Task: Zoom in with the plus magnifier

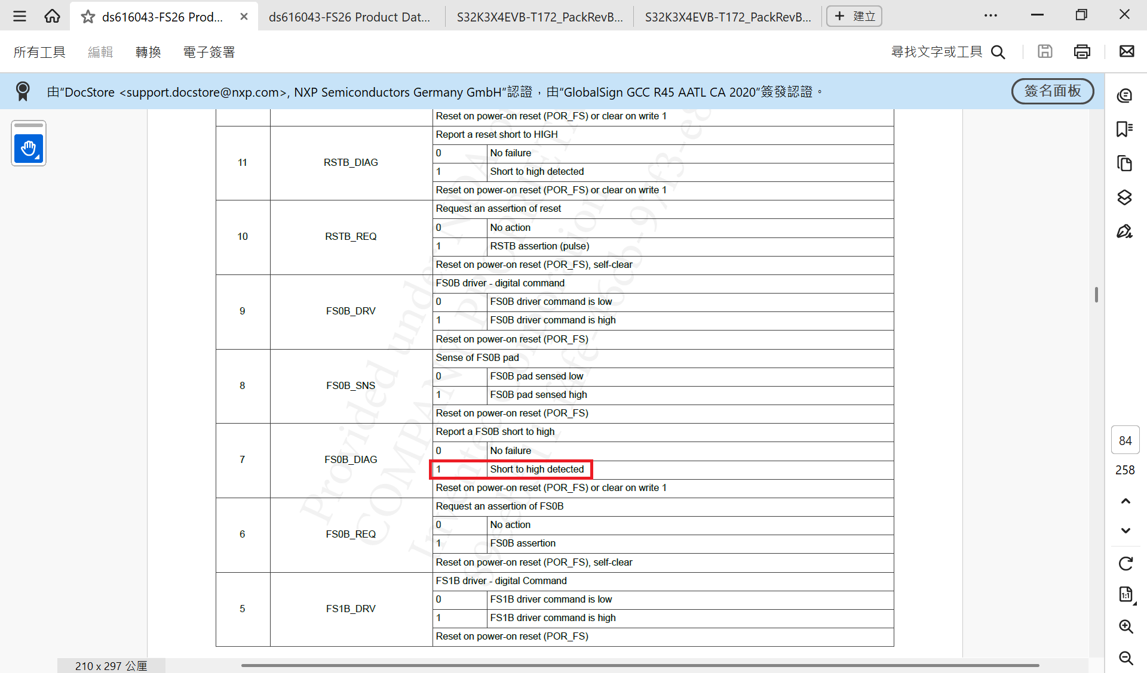Action: coord(1125,626)
